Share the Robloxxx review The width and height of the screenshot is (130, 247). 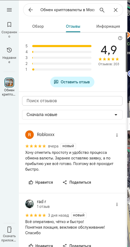[x=77, y=182]
